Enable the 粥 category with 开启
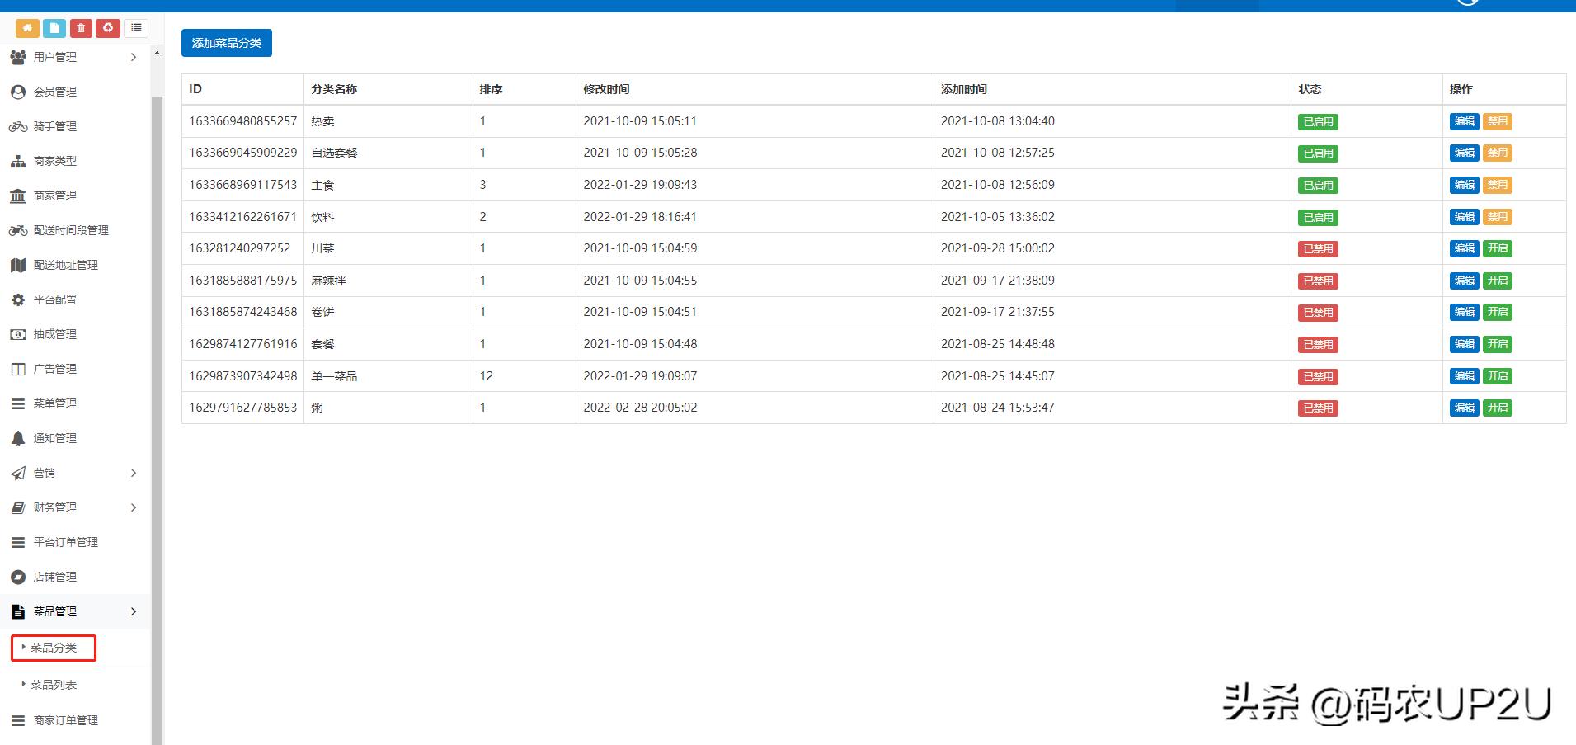This screenshot has height=745, width=1576. (1498, 408)
